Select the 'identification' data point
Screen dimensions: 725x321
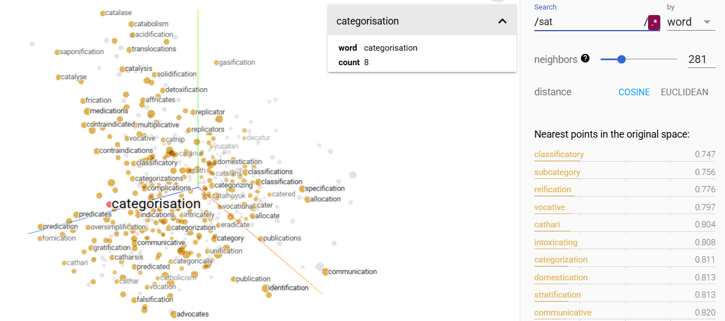(x=265, y=288)
